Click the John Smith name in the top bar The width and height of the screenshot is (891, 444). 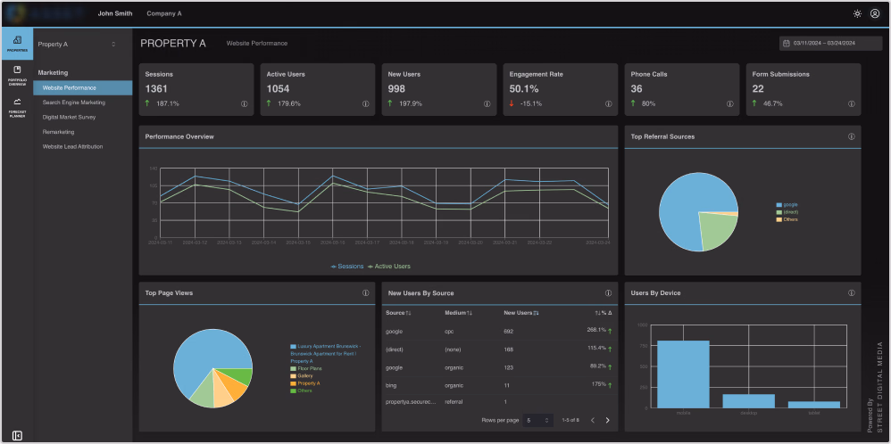click(115, 13)
